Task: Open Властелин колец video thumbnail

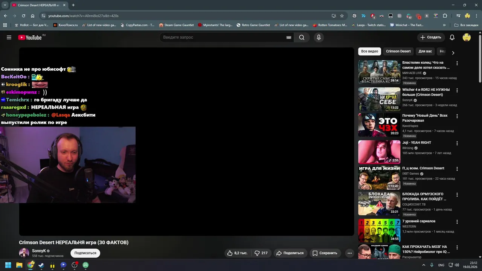Action: tap(379, 72)
